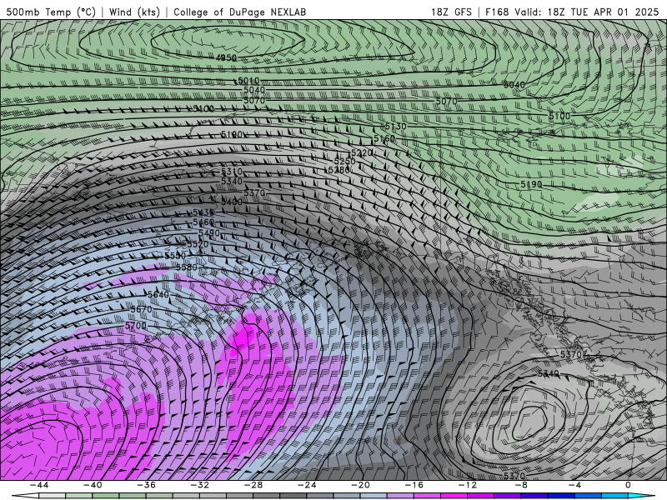The width and height of the screenshot is (667, 500).
Task: Click the 5520 contour label
Action: point(198,244)
